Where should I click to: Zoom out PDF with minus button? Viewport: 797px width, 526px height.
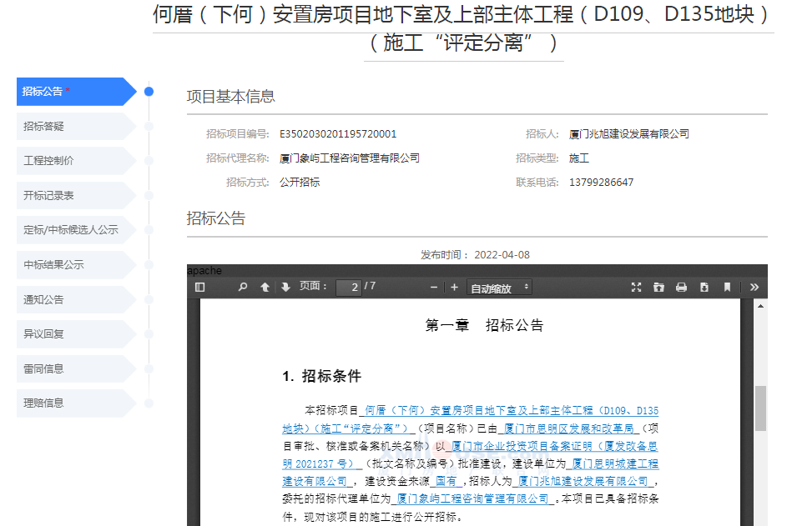434,288
